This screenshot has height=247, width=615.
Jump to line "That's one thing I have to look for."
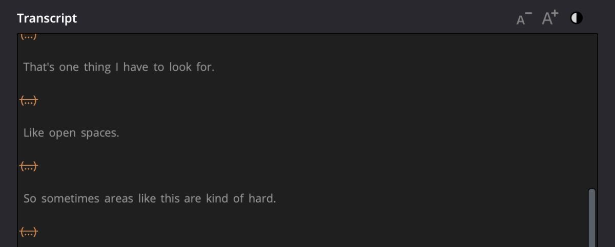click(119, 67)
